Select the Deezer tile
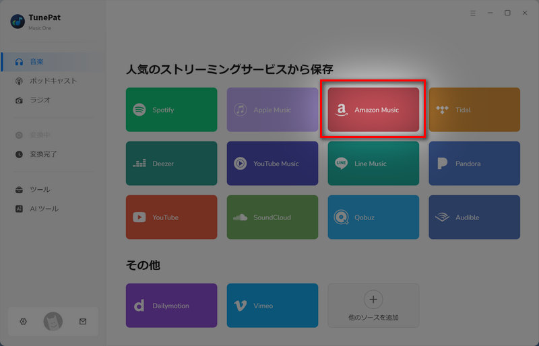This screenshot has width=539, height=346. coord(172,163)
